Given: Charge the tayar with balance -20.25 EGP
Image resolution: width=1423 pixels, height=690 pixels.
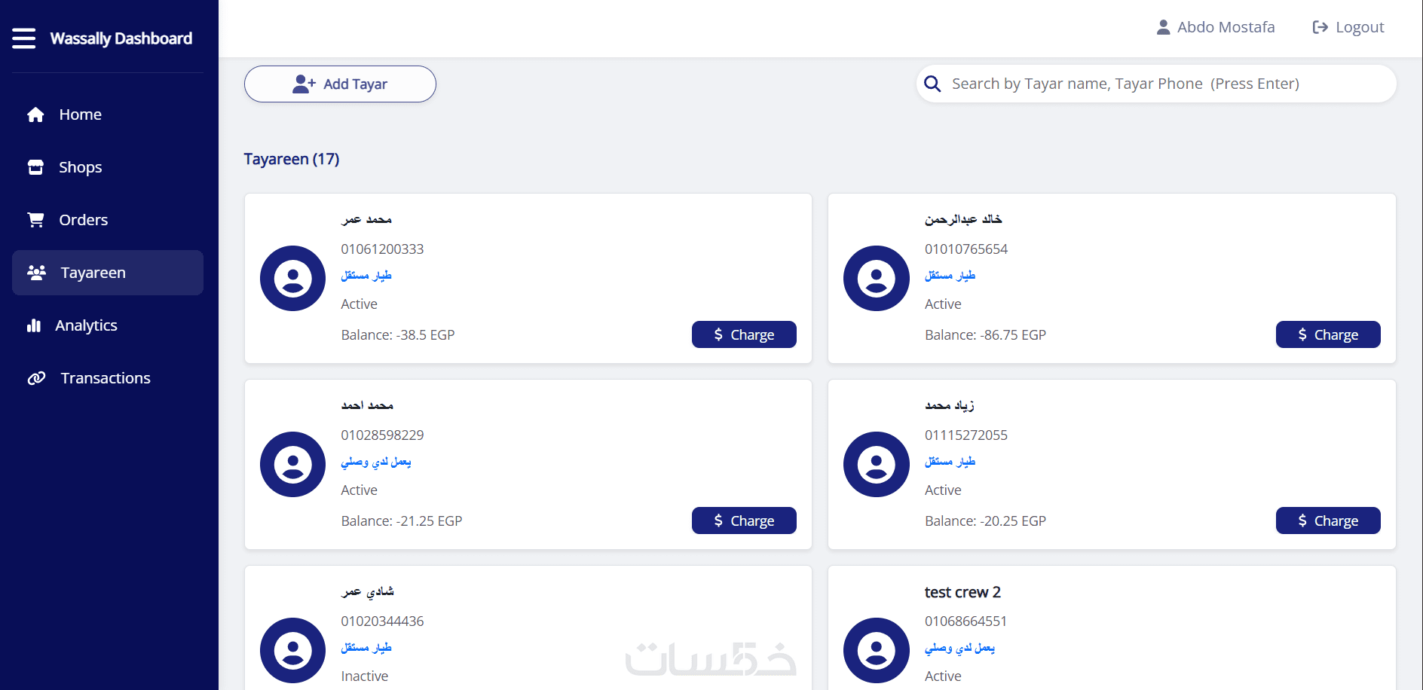Looking at the screenshot, I should [1327, 521].
